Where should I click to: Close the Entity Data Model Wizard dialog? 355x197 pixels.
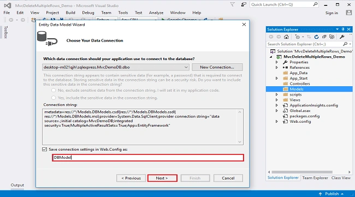pos(244,25)
